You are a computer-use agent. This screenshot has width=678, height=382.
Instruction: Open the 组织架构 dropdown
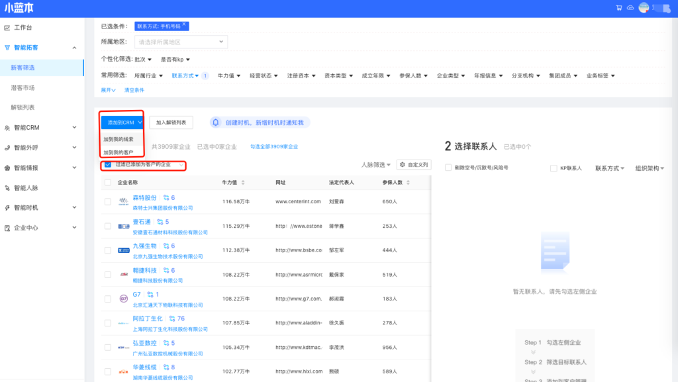coord(650,168)
